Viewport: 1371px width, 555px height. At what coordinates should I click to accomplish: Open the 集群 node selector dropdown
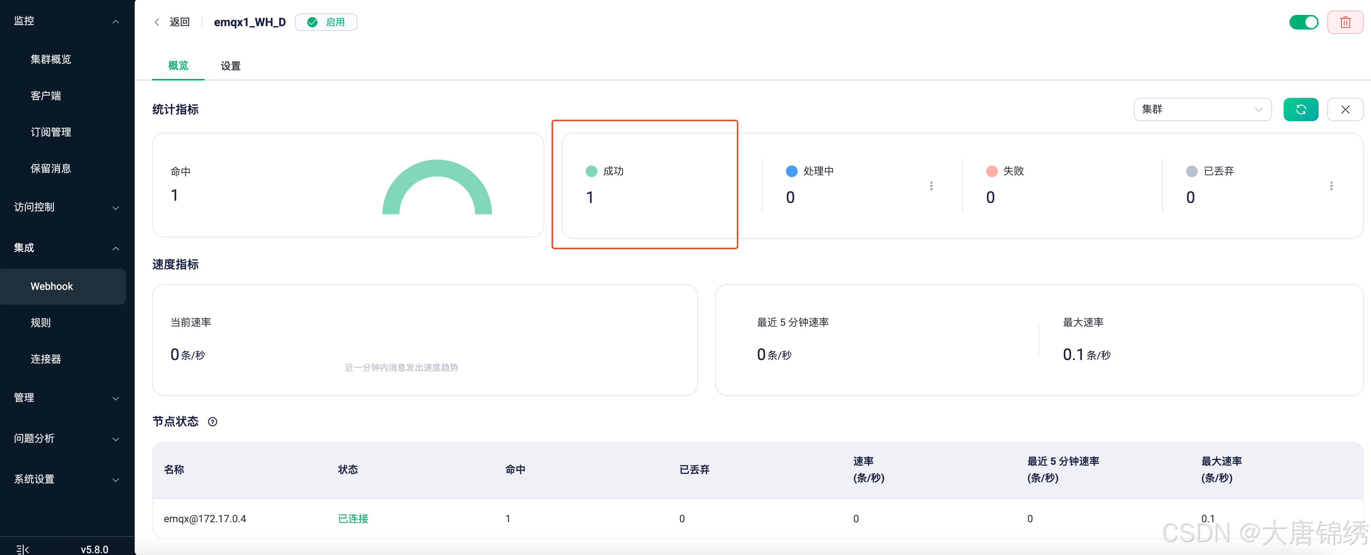[x=1202, y=109]
